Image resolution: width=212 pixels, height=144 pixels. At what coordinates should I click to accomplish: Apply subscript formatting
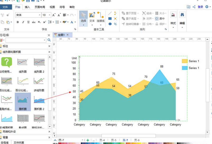(39, 22)
